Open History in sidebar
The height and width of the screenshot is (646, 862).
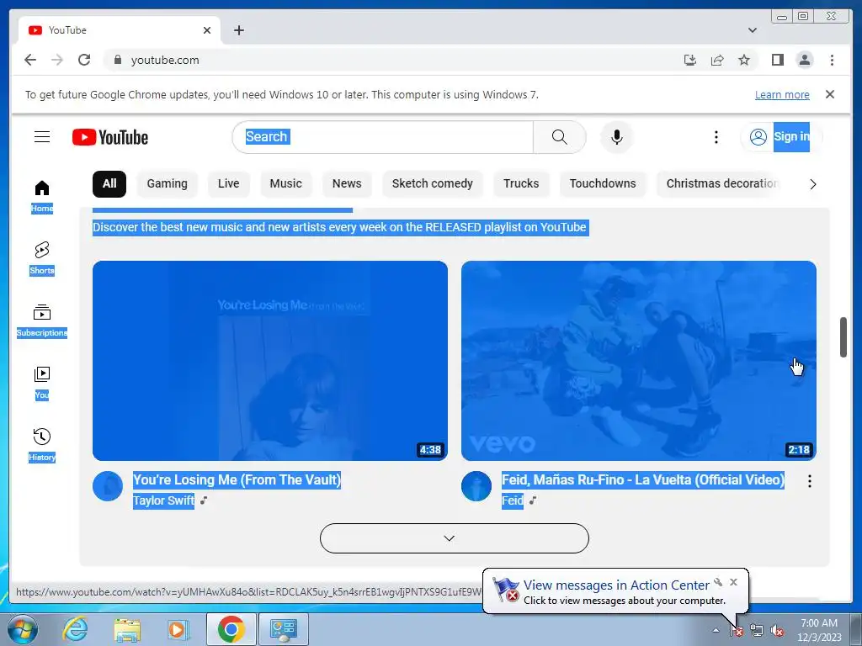(x=42, y=446)
